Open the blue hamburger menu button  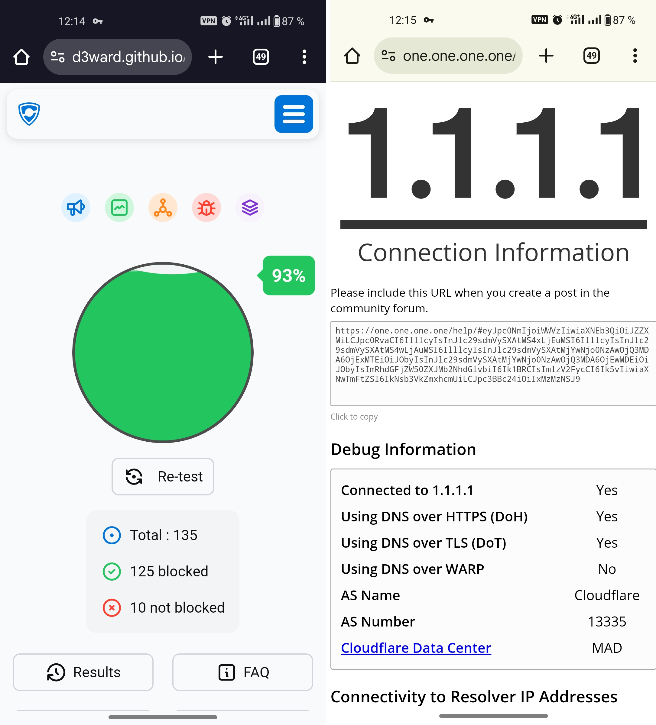[293, 114]
